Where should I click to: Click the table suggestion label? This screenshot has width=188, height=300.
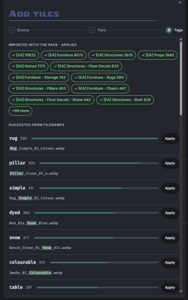coord(16,287)
